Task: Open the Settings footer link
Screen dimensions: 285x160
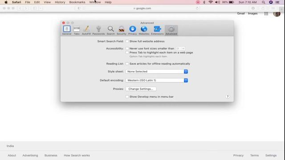Action: (x=271, y=155)
